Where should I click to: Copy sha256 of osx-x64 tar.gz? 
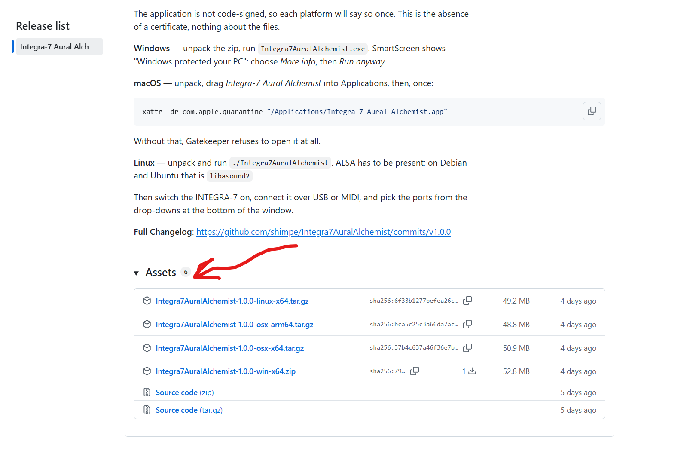pos(467,348)
